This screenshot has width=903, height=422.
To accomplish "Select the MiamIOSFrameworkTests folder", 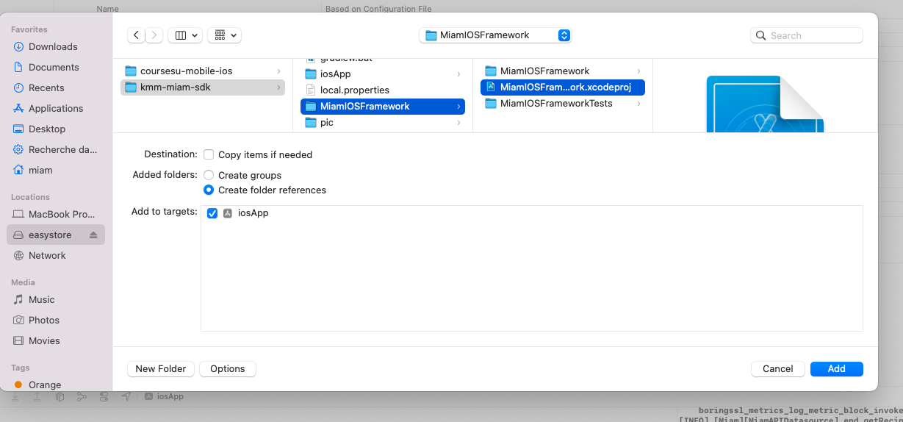I will pyautogui.click(x=555, y=104).
